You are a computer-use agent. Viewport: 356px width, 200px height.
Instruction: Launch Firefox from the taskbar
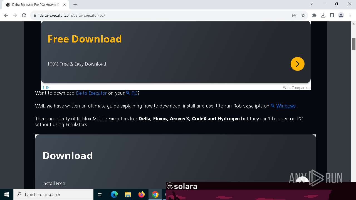(142, 194)
